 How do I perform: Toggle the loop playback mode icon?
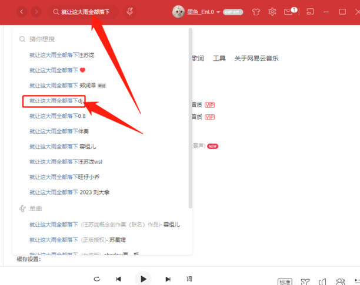coord(96,279)
